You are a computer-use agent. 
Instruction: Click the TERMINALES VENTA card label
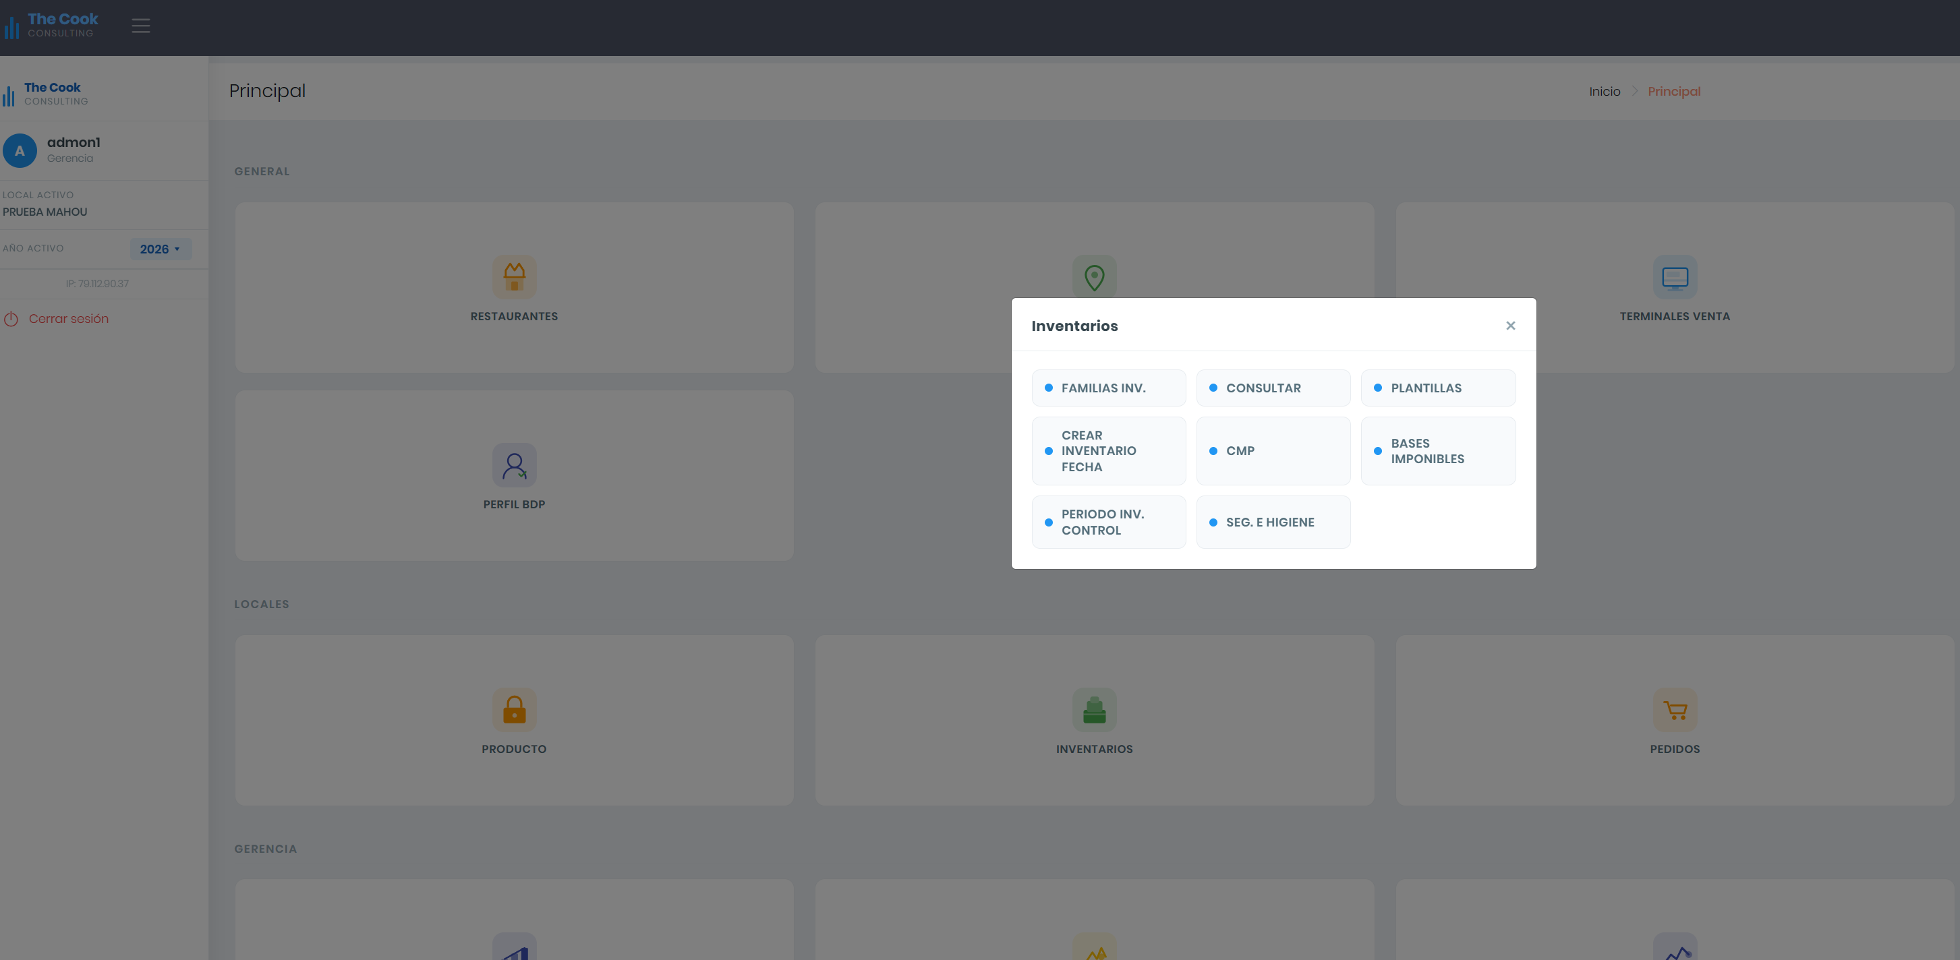1675,316
